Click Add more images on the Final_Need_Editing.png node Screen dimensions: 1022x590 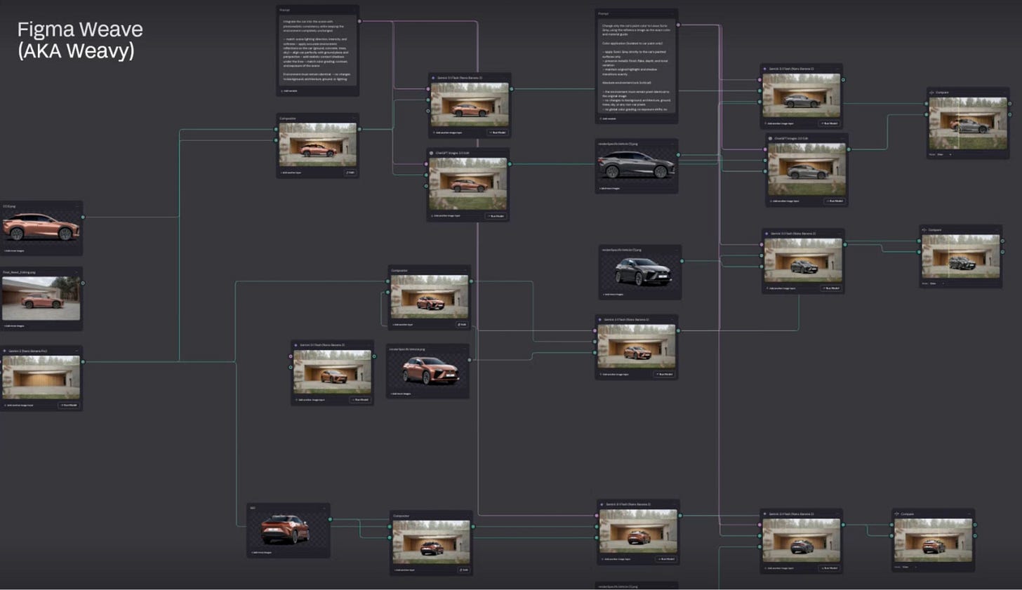[14, 326]
